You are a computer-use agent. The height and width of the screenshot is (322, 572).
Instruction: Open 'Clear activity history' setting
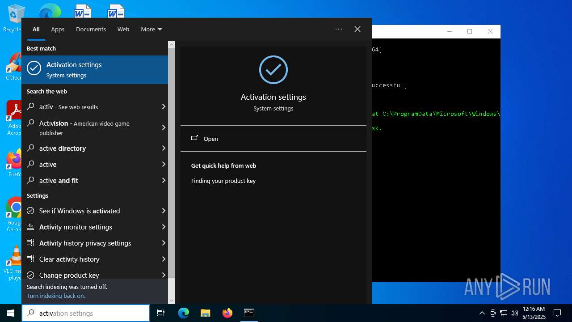click(90, 259)
